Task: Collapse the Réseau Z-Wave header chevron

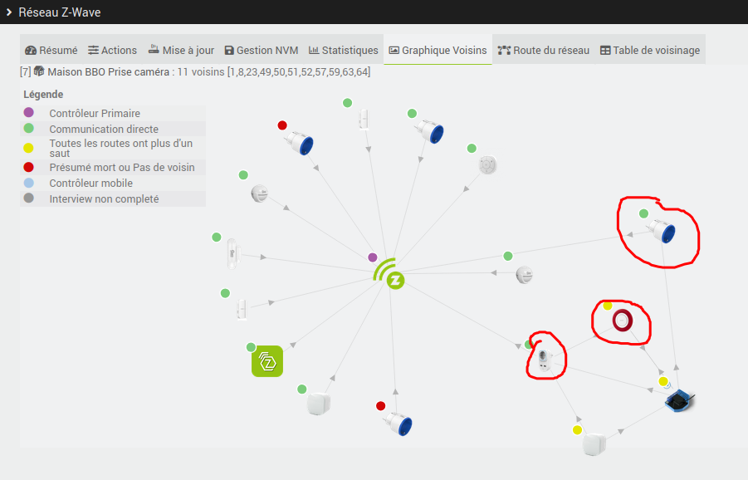Action: pyautogui.click(x=9, y=12)
